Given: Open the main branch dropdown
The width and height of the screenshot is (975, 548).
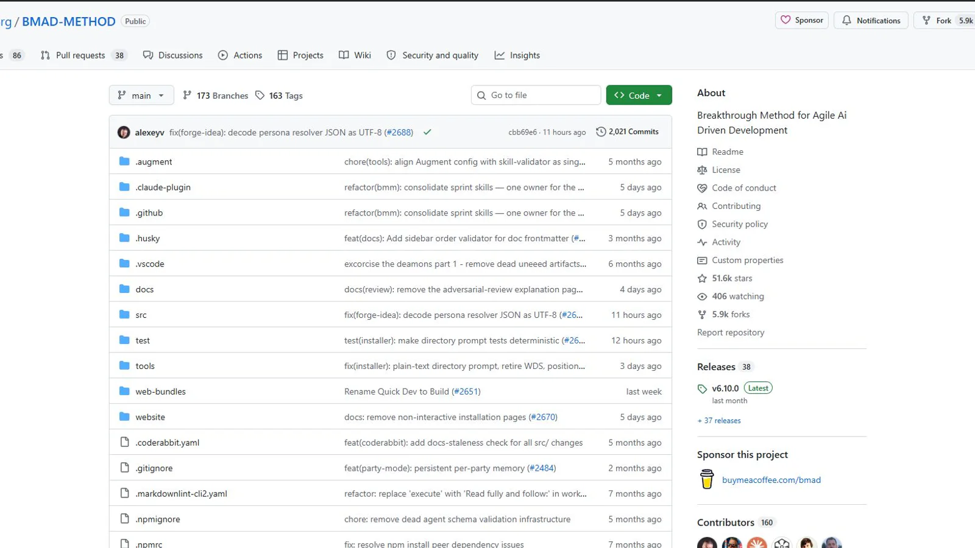Looking at the screenshot, I should click(x=141, y=95).
